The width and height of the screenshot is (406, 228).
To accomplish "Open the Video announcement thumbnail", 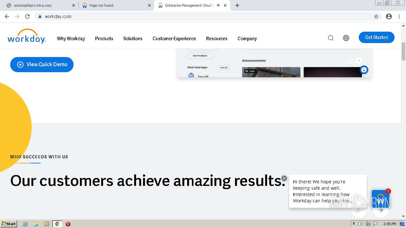I will pos(271,72).
